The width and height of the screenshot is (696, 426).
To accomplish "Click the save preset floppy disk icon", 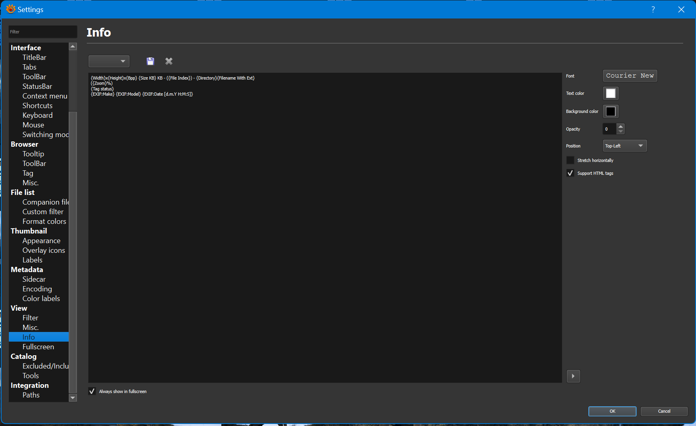I will pyautogui.click(x=150, y=61).
